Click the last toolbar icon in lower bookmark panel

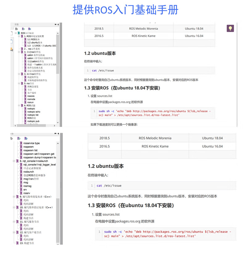26,138
